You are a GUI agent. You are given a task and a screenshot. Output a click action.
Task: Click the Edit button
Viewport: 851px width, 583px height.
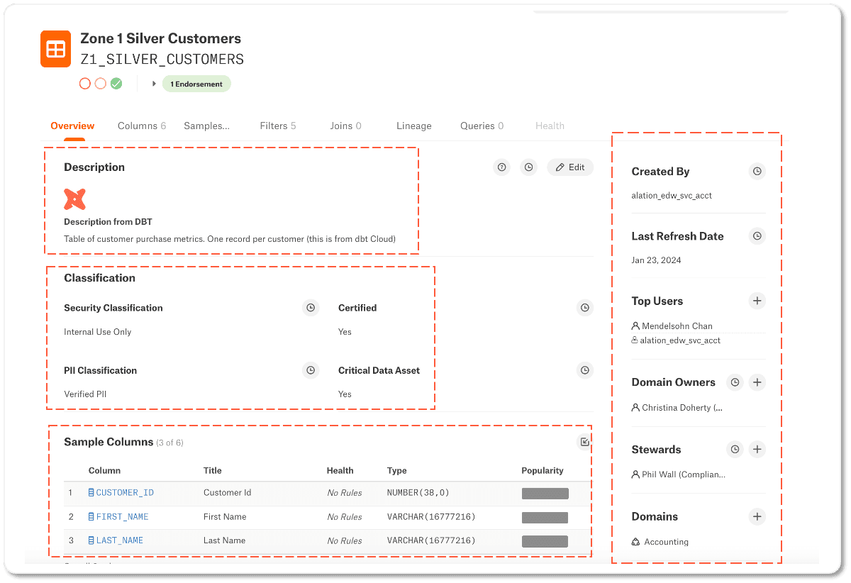[x=570, y=167]
